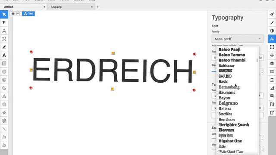276x155 pixels.
Task: Choose Bevan font
Action: pos(226,130)
